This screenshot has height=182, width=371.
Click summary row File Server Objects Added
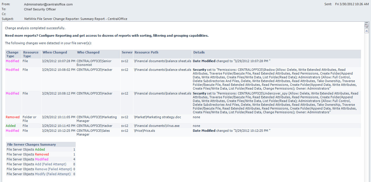tap(41, 149)
